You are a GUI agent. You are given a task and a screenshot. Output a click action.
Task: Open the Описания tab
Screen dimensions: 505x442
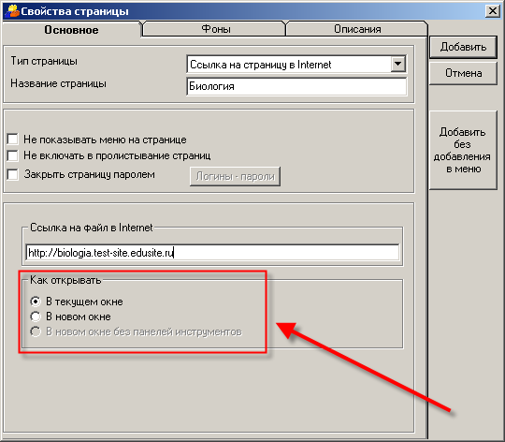(357, 29)
